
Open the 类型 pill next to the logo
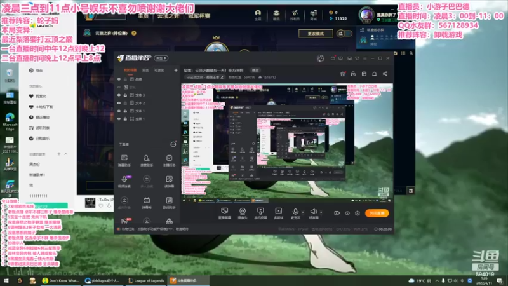[x=161, y=58]
